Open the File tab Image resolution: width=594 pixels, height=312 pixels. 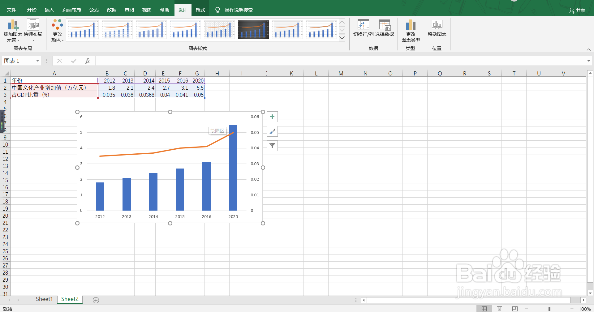(11, 10)
